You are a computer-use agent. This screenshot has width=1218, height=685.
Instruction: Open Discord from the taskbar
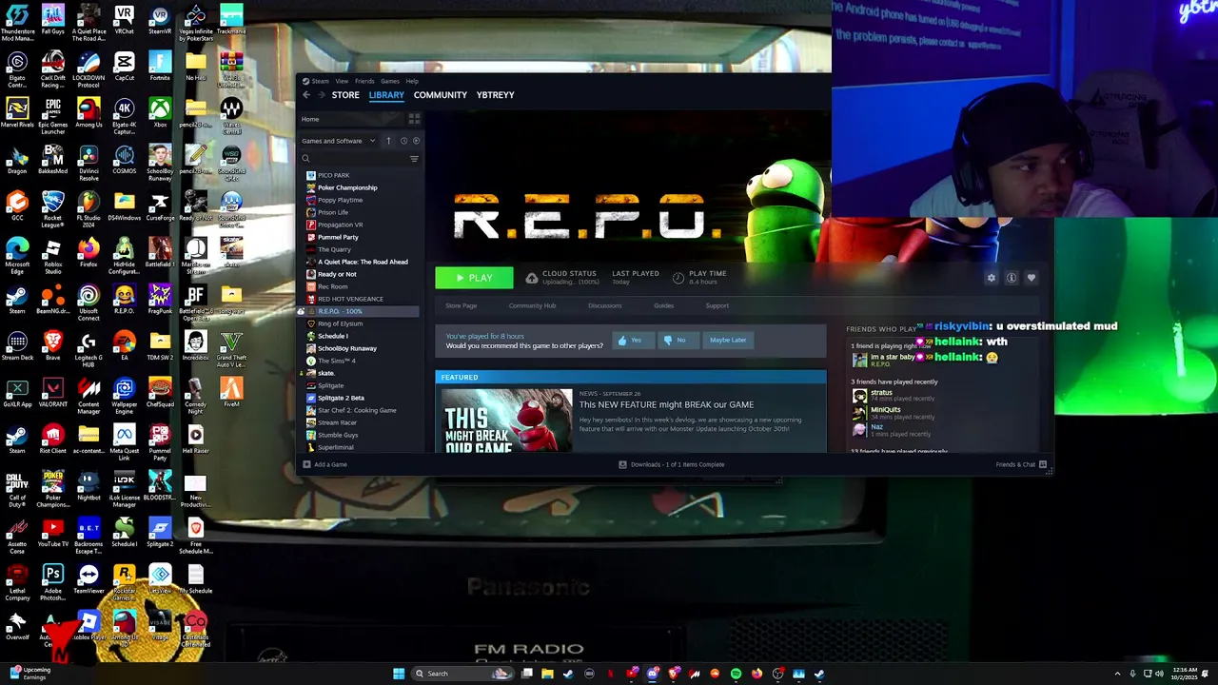653,674
